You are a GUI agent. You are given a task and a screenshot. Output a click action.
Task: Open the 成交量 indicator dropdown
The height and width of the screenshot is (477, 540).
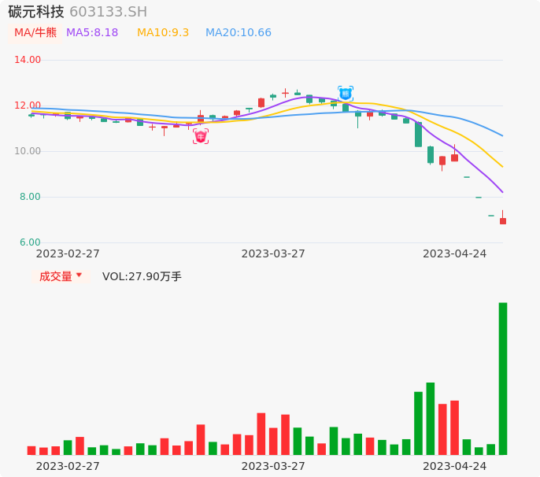pyautogui.click(x=61, y=276)
